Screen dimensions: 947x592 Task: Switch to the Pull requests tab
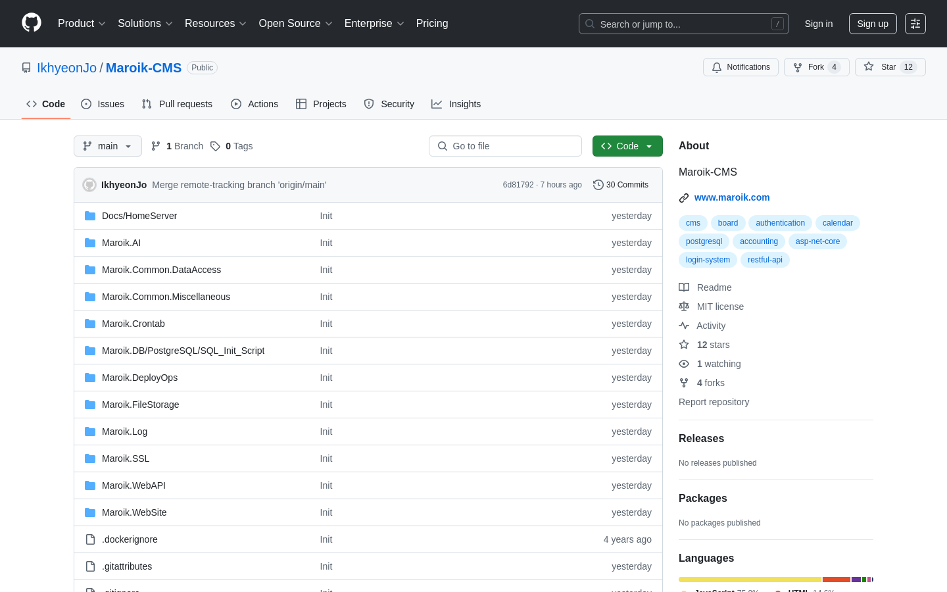coord(177,104)
